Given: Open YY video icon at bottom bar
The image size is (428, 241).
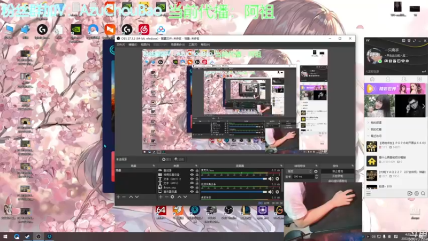Looking at the screenshot, I should (x=410, y=193).
